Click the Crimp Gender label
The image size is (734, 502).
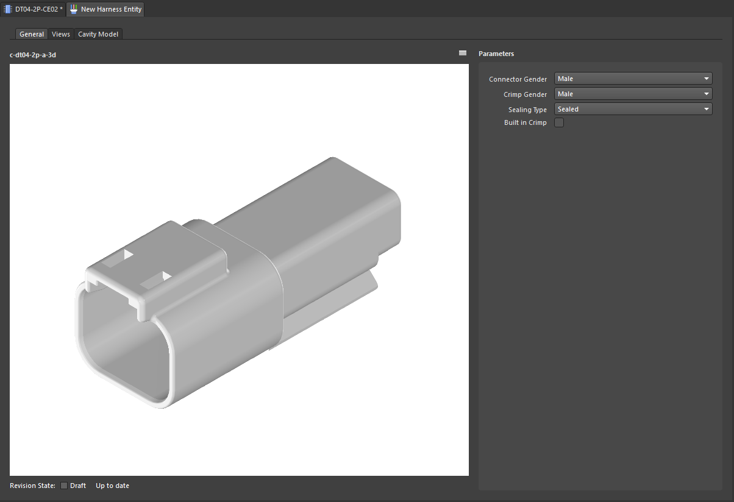(525, 94)
